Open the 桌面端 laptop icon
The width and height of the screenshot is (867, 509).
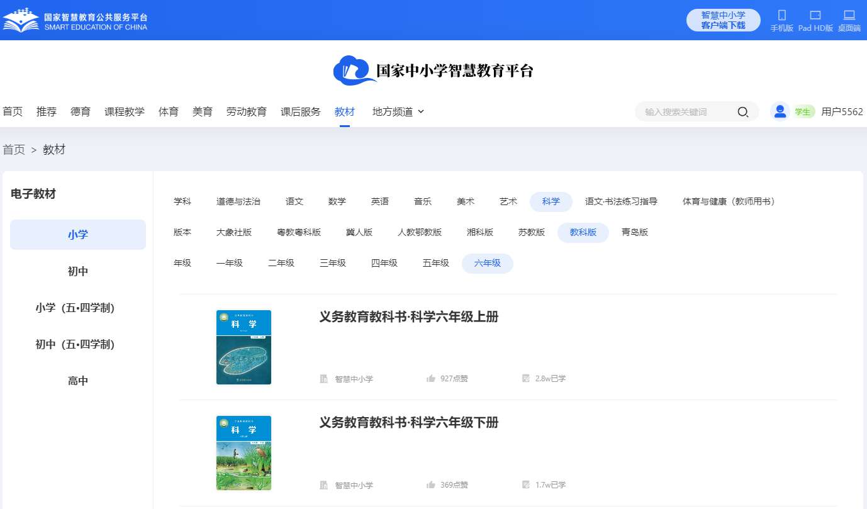pos(849,15)
